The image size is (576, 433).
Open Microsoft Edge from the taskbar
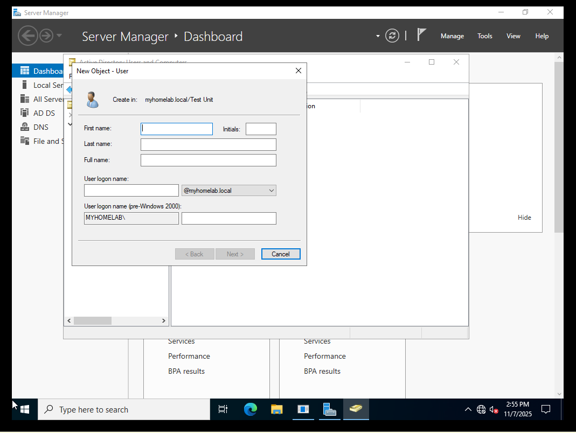(251, 410)
